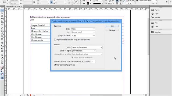Switch to the 'Sin título-1 @ 100%' document tab
This screenshot has width=172, height=96.
(x=13, y=6)
